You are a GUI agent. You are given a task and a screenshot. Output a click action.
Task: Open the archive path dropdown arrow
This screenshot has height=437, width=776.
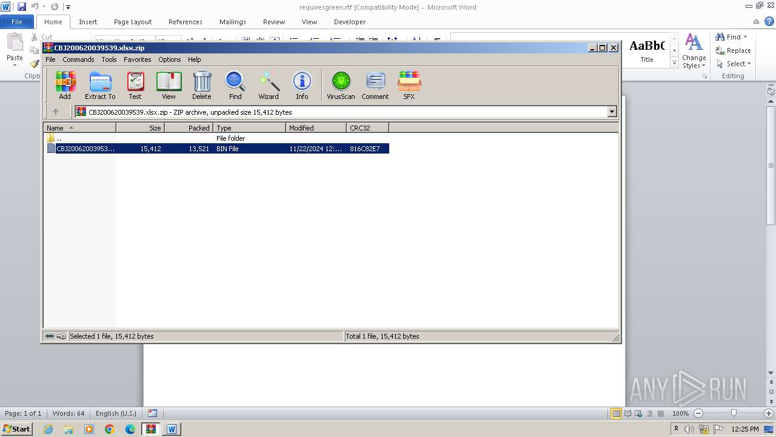tap(612, 112)
